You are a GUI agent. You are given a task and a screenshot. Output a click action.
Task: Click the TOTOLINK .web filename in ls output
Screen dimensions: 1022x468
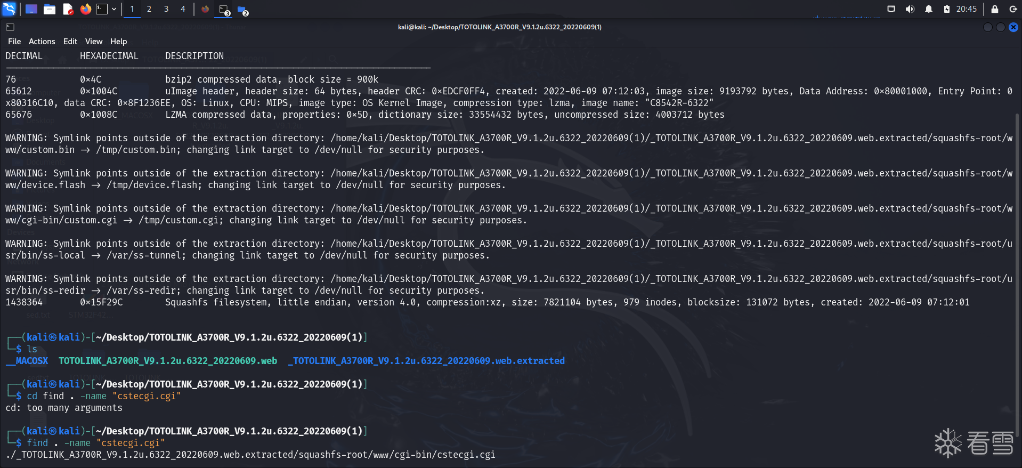(x=168, y=361)
